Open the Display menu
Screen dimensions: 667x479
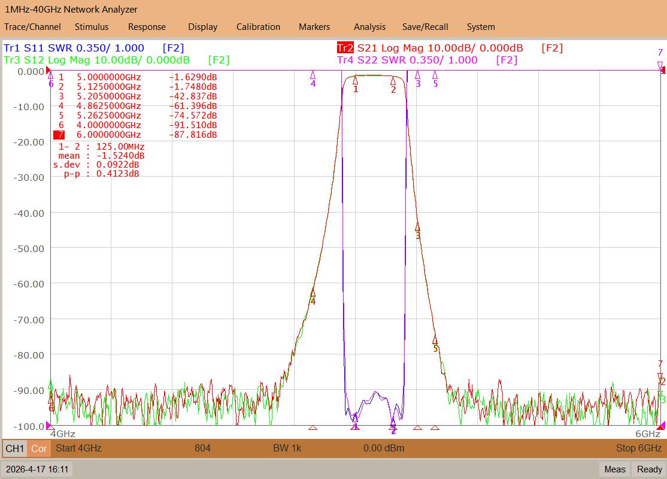pyautogui.click(x=202, y=27)
